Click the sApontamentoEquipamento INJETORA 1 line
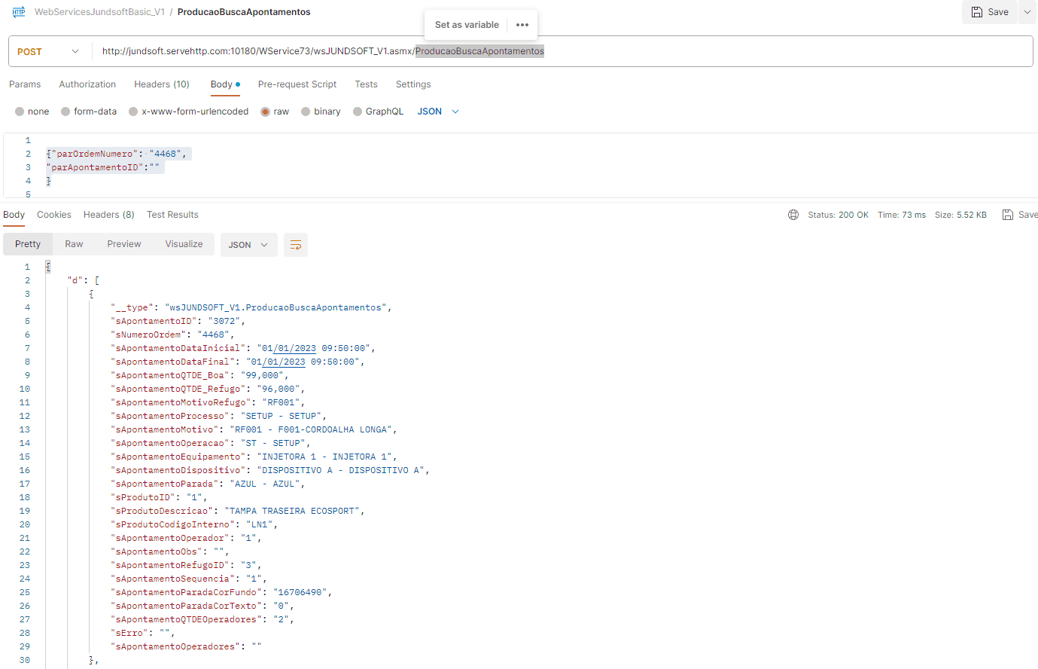Viewport: 1038px width, 669px height. [254, 457]
